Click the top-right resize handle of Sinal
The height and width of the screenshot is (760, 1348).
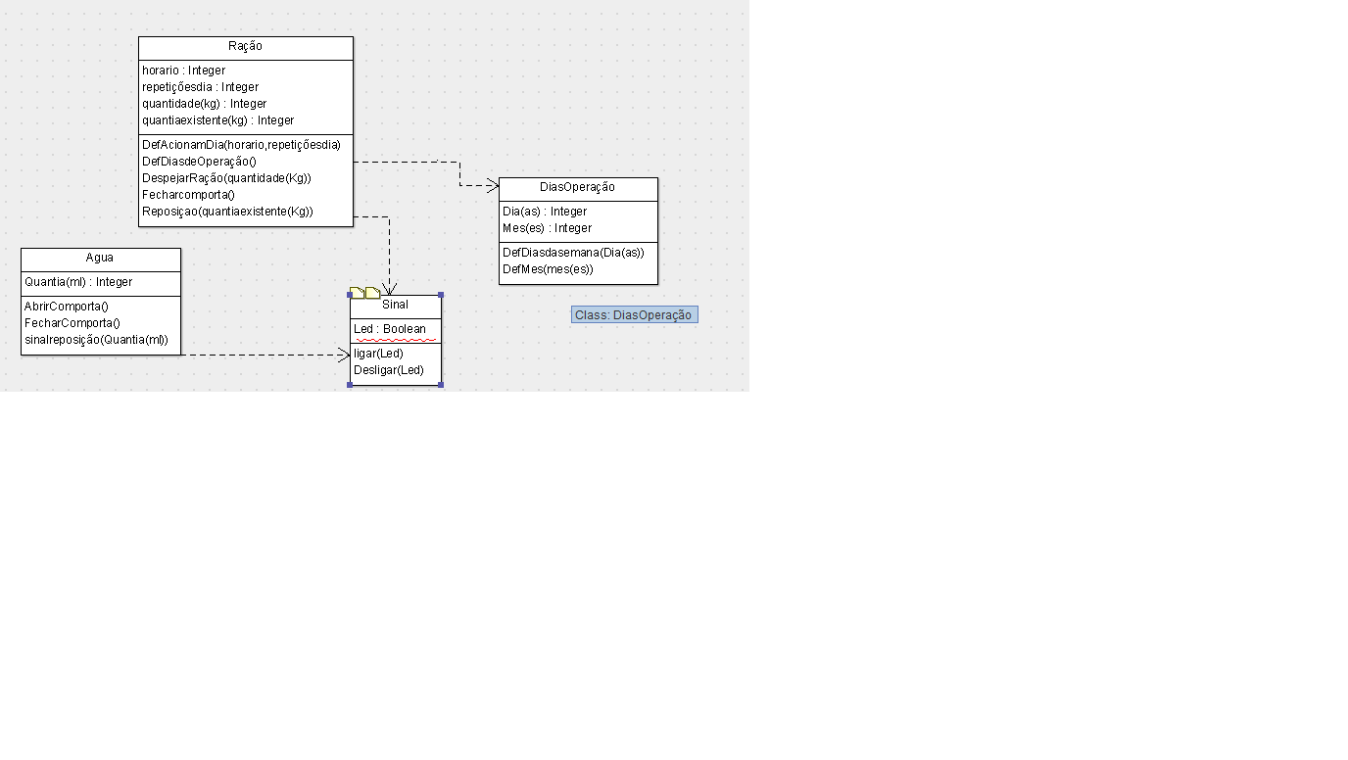[441, 295]
